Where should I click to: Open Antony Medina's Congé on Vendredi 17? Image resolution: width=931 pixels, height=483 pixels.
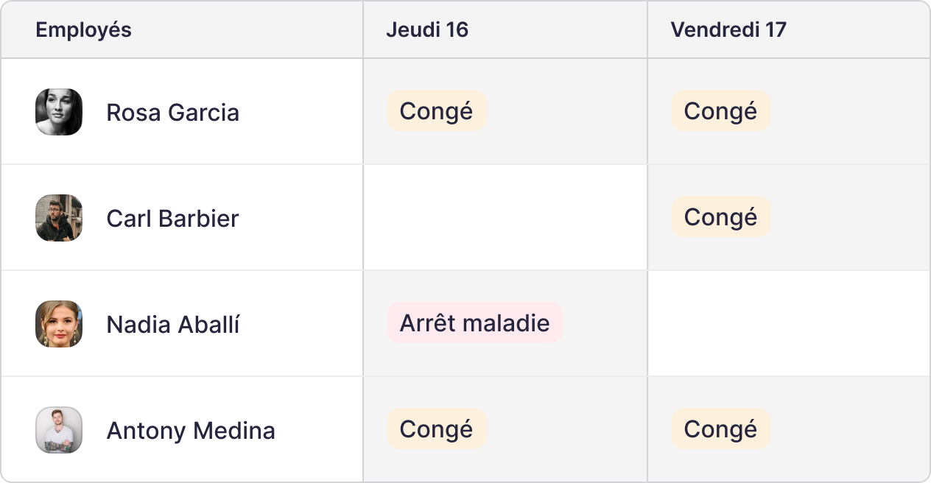pyautogui.click(x=720, y=429)
